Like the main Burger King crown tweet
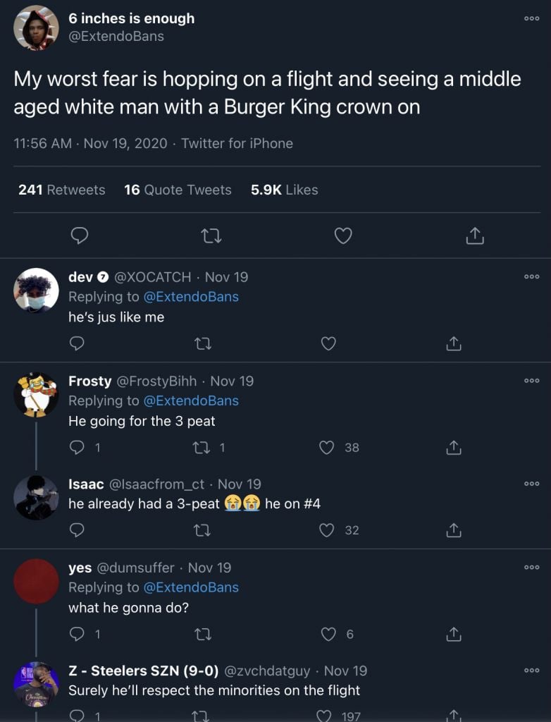The width and height of the screenshot is (551, 722). [x=343, y=235]
